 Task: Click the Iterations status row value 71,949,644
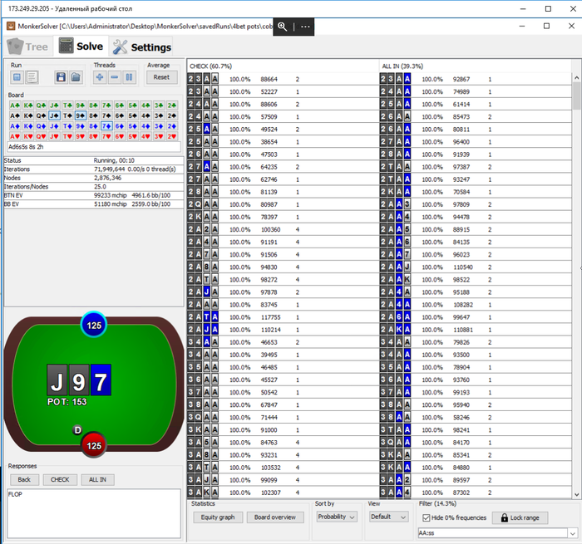pos(109,169)
